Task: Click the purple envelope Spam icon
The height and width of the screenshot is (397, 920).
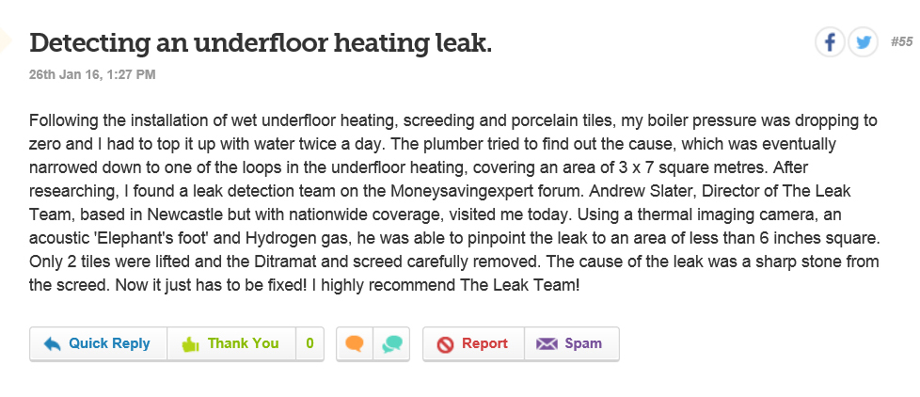Action: click(x=547, y=343)
